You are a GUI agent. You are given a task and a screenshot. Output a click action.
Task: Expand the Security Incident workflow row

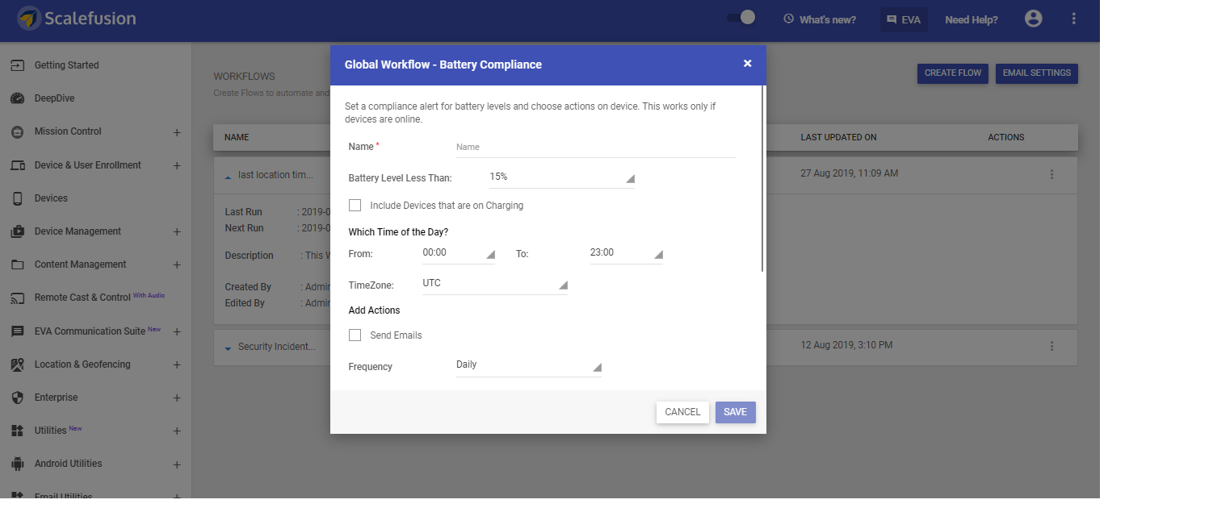pyautogui.click(x=228, y=348)
